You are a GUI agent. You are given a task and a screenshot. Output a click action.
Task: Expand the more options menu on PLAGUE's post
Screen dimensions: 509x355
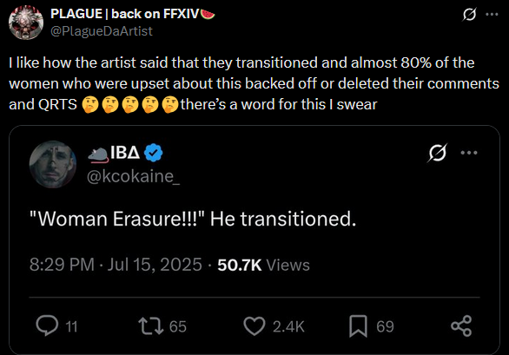[x=492, y=14]
